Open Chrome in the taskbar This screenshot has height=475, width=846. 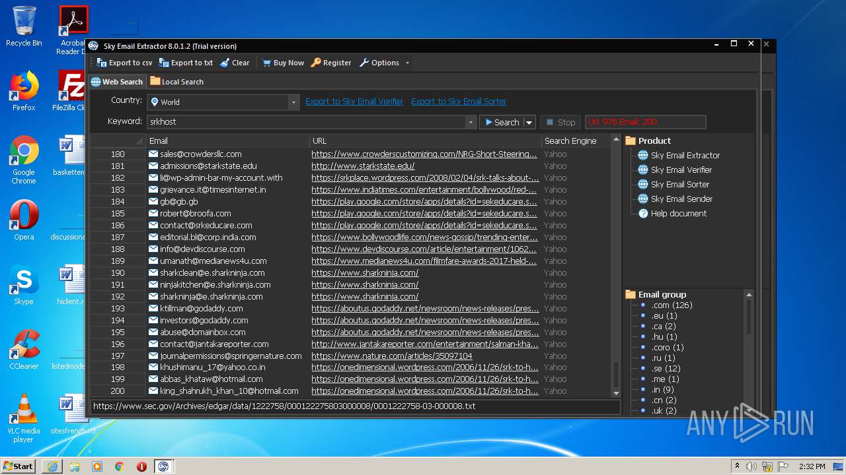[119, 466]
